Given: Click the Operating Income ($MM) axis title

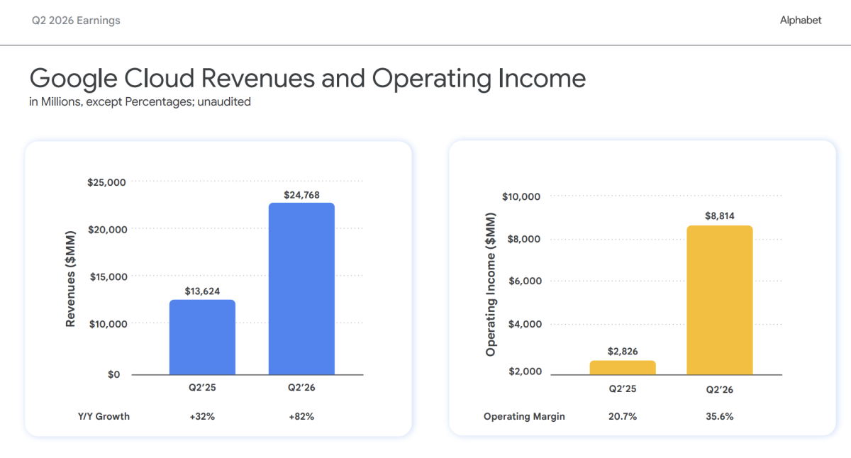Looking at the screenshot, I should (490, 284).
